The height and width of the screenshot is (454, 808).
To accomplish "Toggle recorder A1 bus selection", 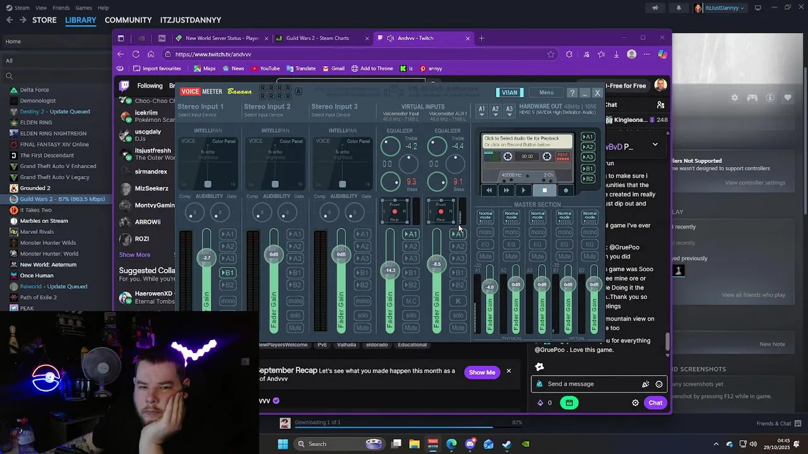I will coord(588,137).
